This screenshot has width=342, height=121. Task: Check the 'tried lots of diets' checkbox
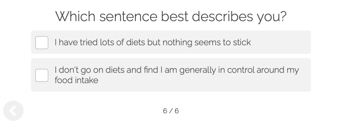pyautogui.click(x=42, y=42)
